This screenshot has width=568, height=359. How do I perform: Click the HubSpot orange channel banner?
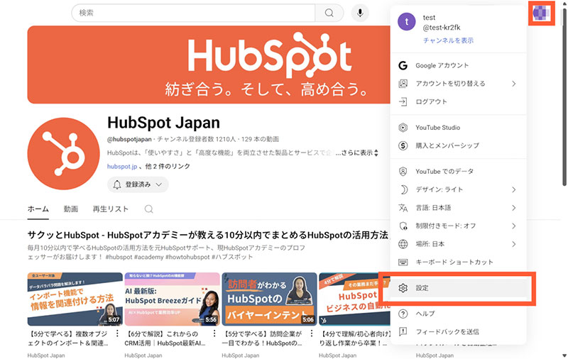(209, 65)
